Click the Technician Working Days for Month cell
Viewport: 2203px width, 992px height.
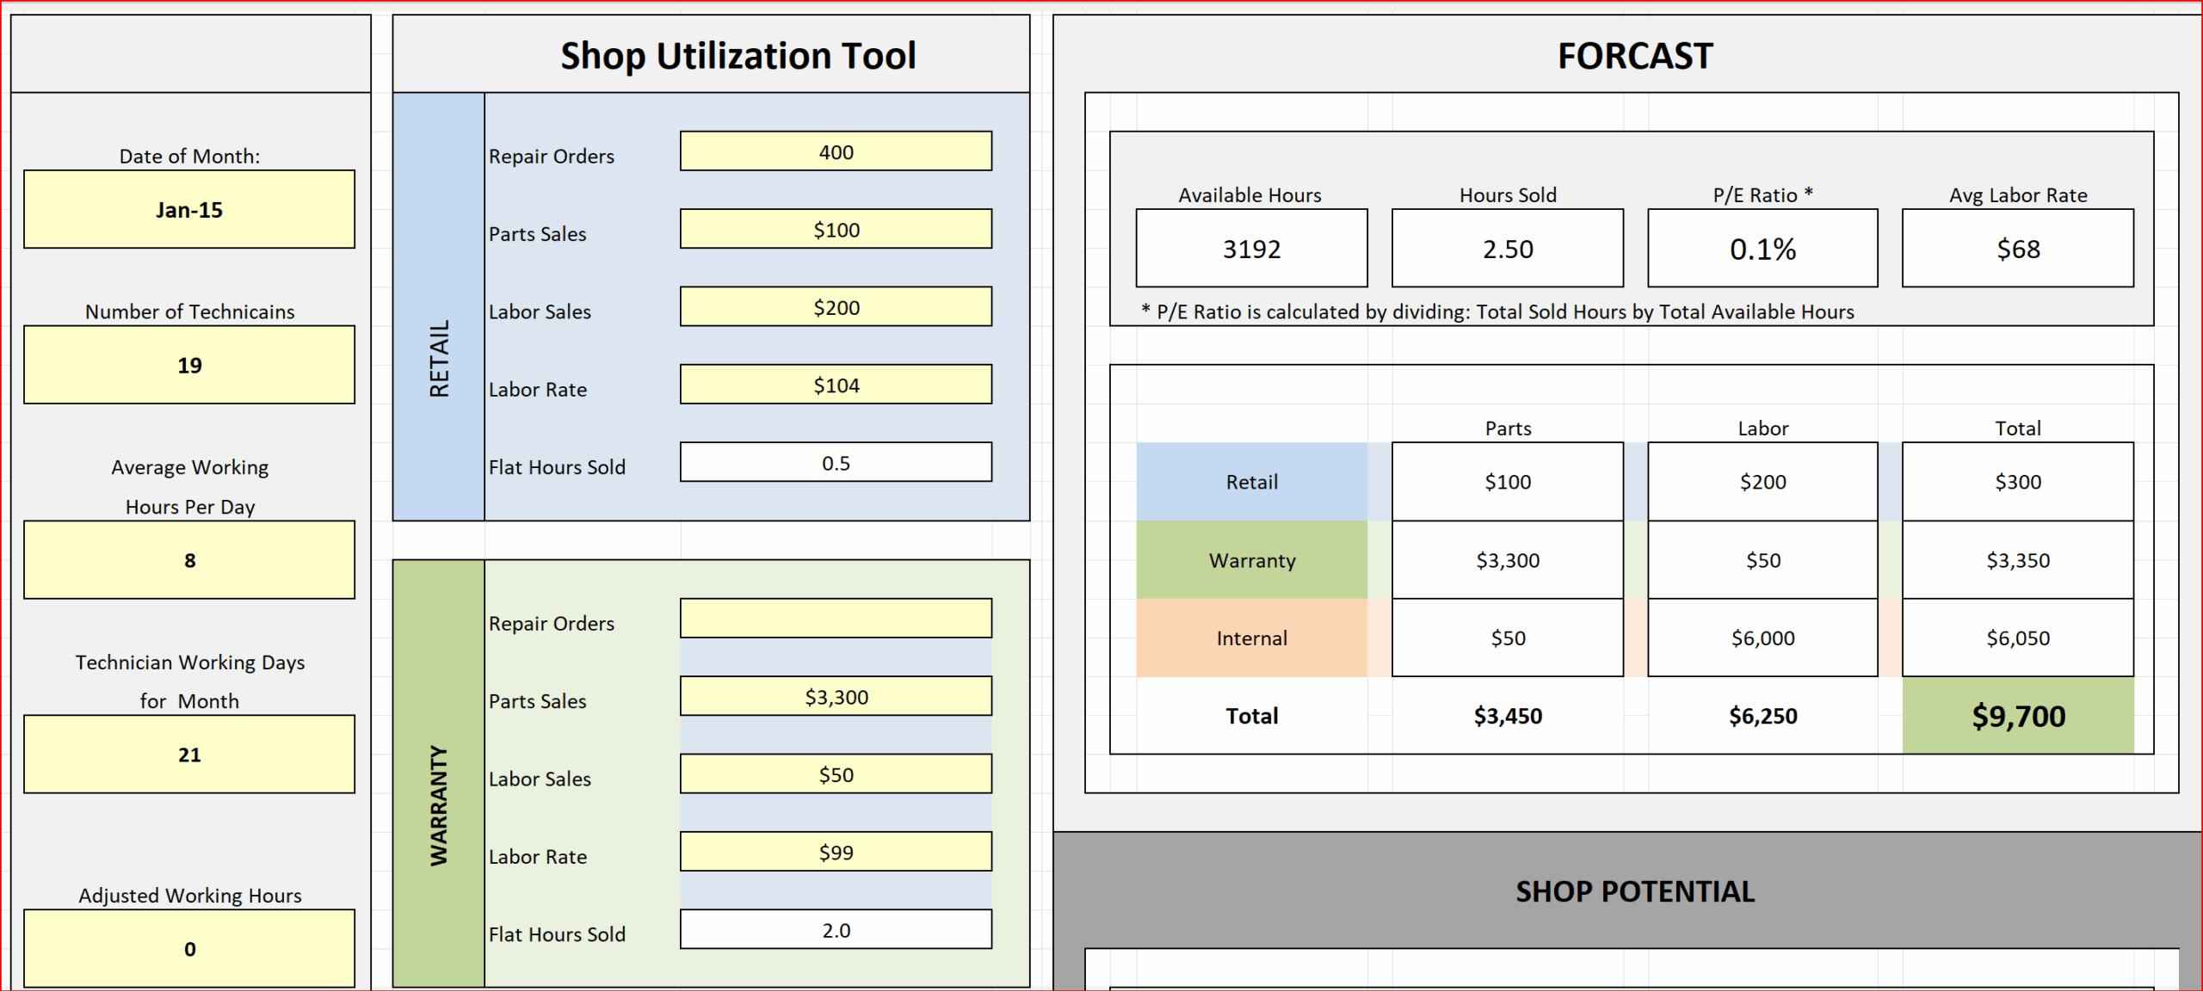189,754
